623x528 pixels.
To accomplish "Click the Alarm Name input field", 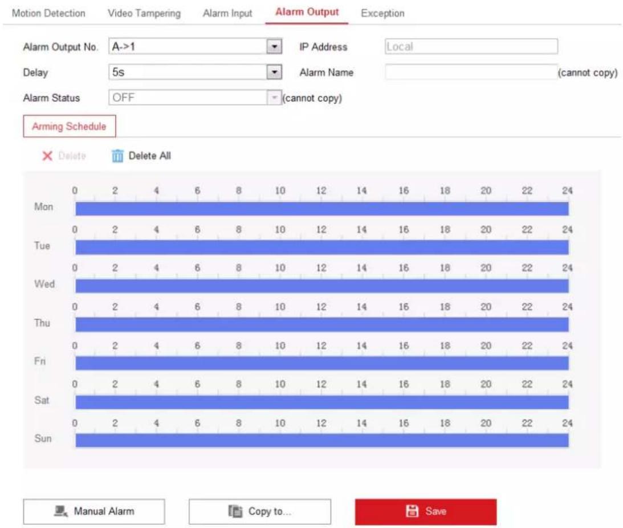I will click(x=471, y=72).
